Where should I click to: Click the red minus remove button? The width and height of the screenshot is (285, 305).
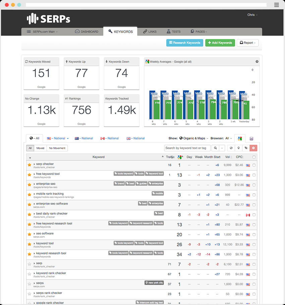click(x=253, y=148)
